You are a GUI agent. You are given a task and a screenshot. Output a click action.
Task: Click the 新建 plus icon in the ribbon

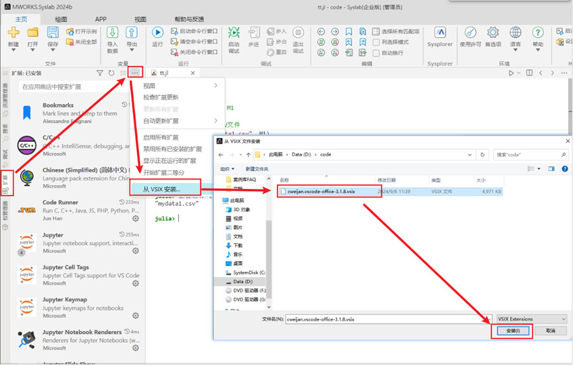coord(13,32)
